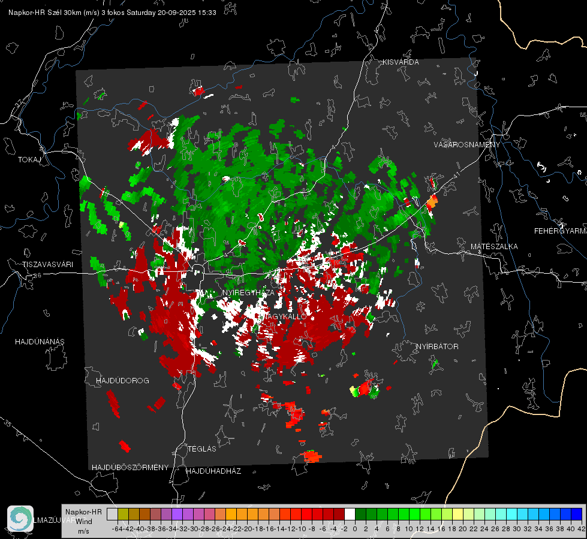Screen dimensions: 587x539
Task: Pick the deep blue last swatch in legend
Action: [577, 514]
